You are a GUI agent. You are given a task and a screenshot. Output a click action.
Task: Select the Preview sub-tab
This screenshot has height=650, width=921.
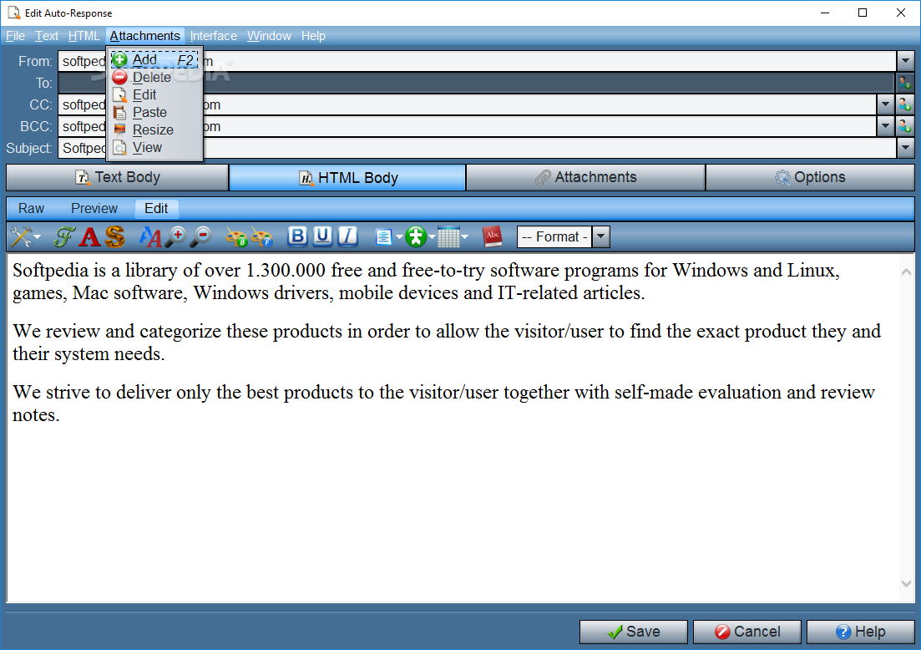click(94, 209)
